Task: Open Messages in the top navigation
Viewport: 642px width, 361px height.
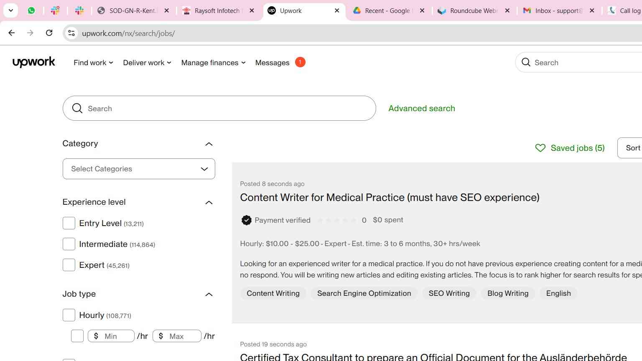Action: coord(272,63)
